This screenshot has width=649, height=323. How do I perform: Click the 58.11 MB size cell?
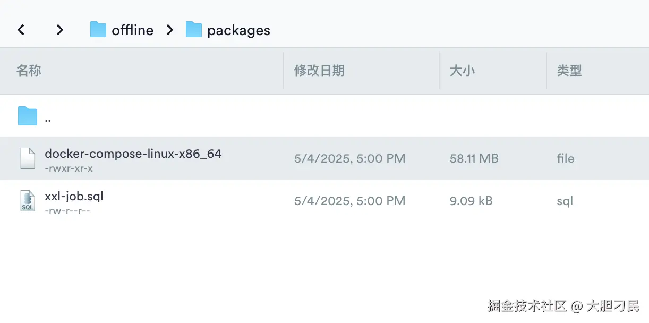click(x=474, y=158)
